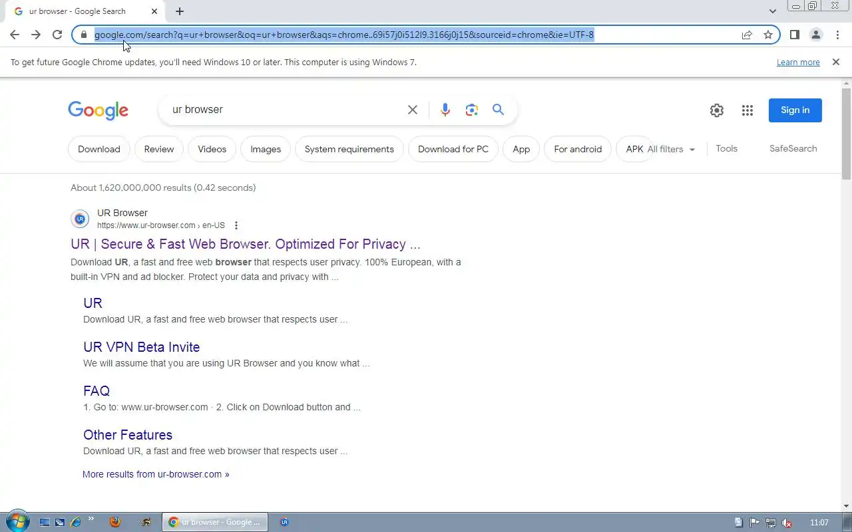Open result options for UR Browser
The image size is (852, 532).
(x=236, y=225)
